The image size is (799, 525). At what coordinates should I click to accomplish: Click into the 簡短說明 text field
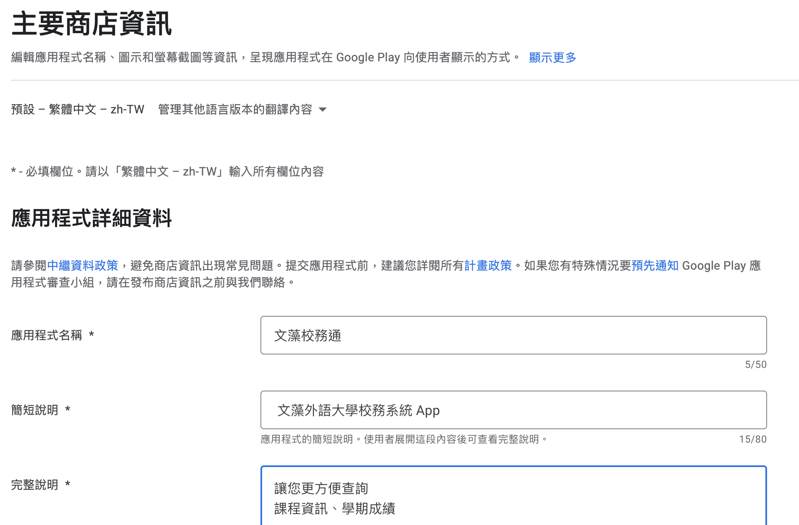point(513,410)
